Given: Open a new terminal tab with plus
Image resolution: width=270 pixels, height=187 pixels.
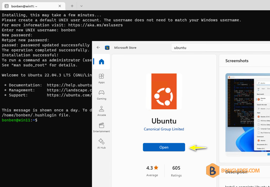Looking at the screenshot, I should click(x=72, y=6).
